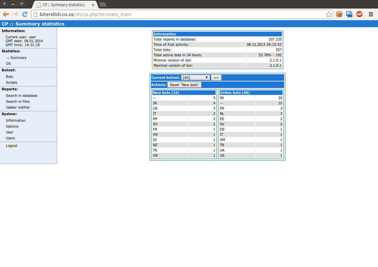Open Jabber notifier settings
Screen dimensions: 378x267
(18, 107)
